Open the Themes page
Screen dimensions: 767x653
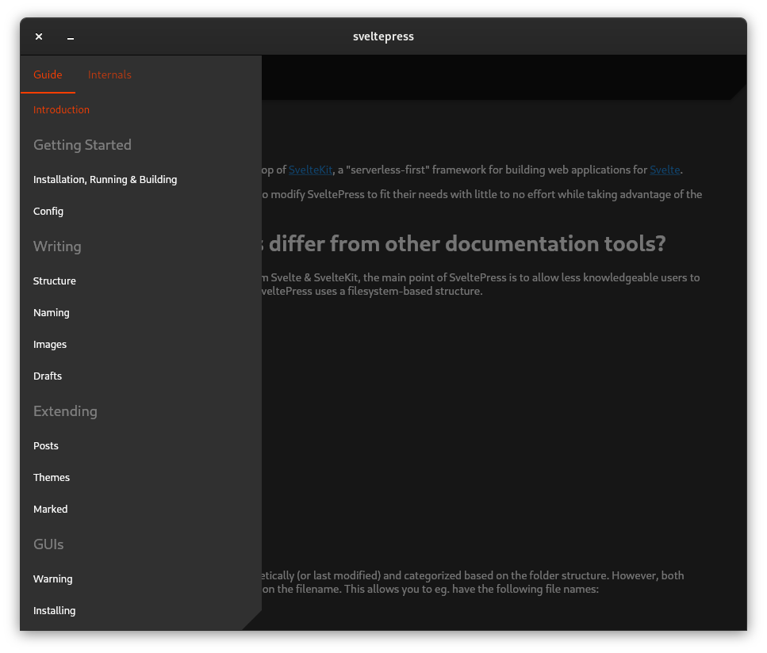click(x=52, y=478)
